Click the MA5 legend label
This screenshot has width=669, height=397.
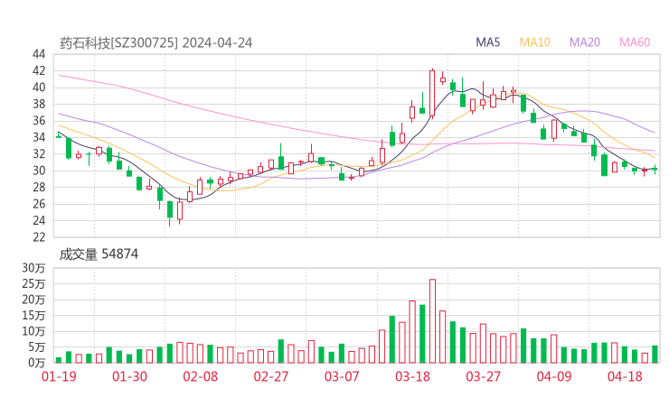[487, 42]
